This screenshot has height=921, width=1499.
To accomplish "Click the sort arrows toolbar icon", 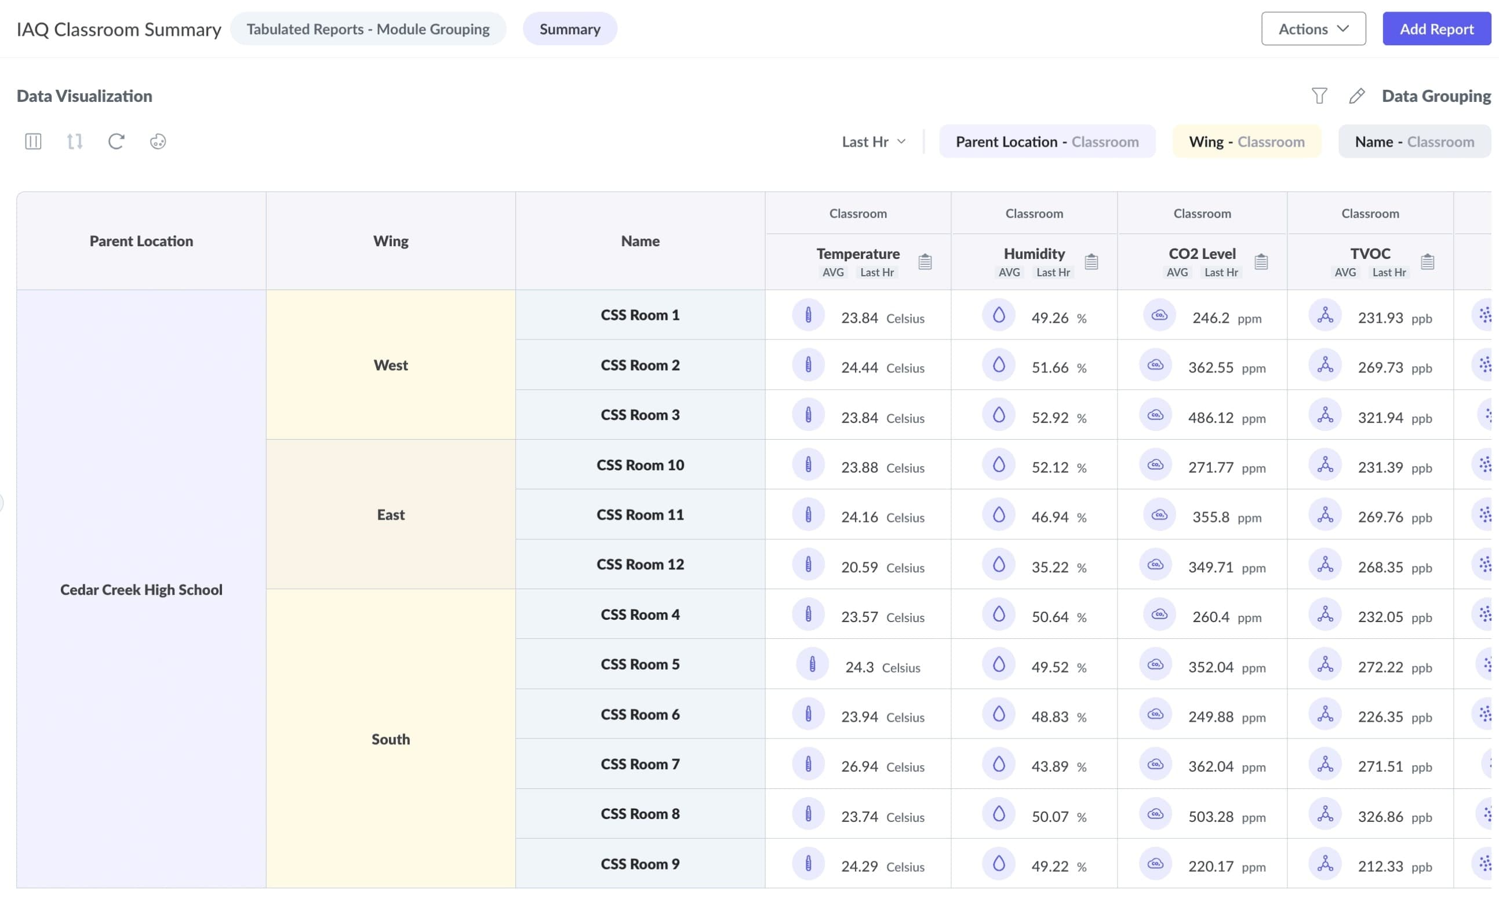I will tap(74, 141).
